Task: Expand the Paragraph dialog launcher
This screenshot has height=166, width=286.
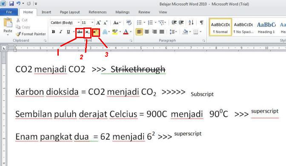Action: (204, 41)
